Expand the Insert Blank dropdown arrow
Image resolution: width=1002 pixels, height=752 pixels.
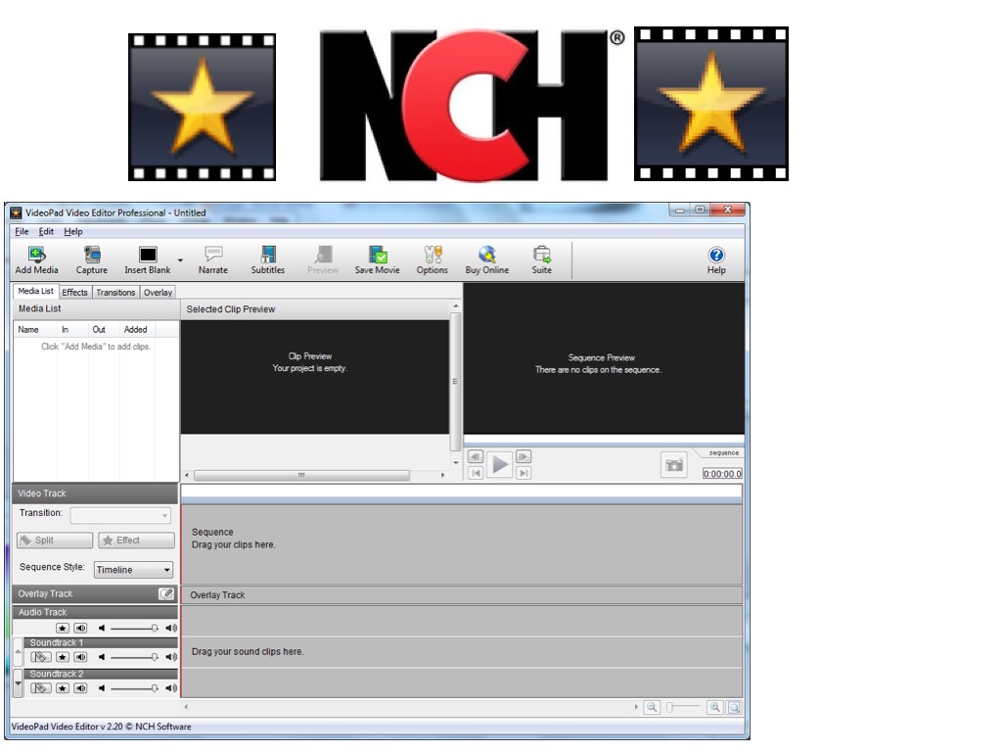pyautogui.click(x=180, y=260)
